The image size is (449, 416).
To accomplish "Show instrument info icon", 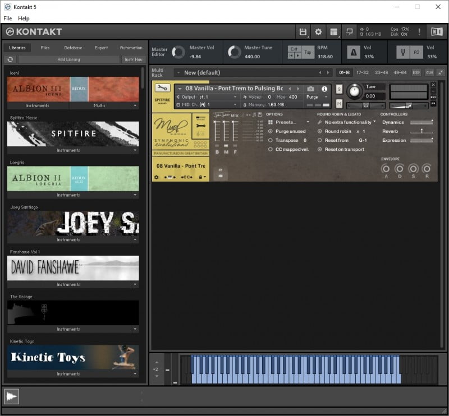I will 324,89.
